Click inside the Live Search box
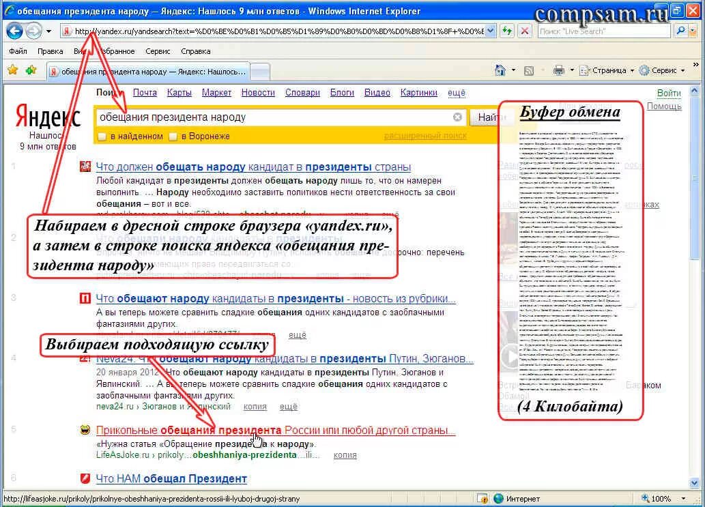This screenshot has width=705, height=507. pos(605,31)
